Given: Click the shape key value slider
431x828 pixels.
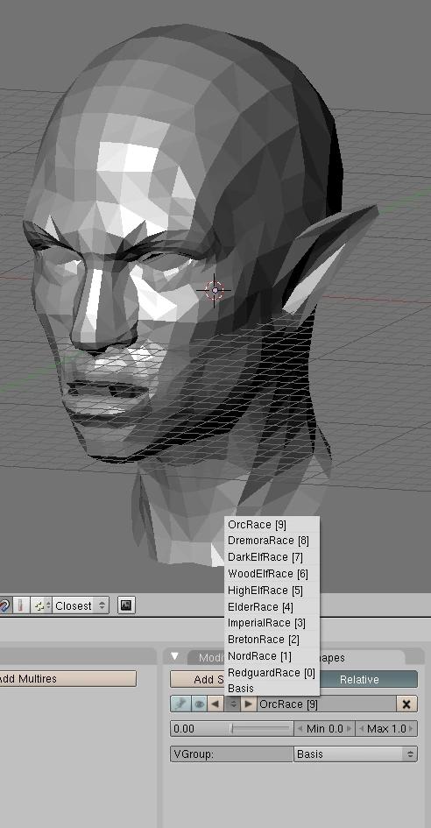Looking at the screenshot, I should pos(232,729).
